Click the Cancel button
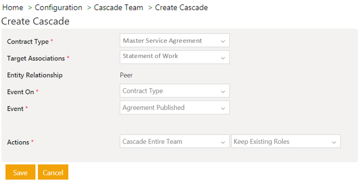The width and height of the screenshot is (358, 182). click(x=53, y=172)
